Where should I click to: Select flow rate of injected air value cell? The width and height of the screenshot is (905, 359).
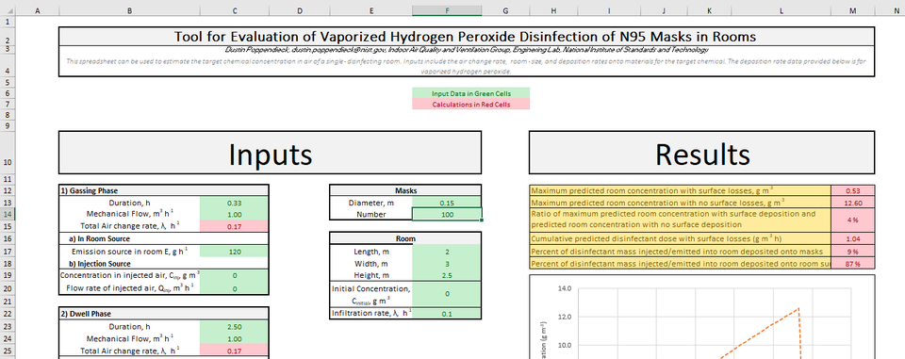(x=234, y=288)
